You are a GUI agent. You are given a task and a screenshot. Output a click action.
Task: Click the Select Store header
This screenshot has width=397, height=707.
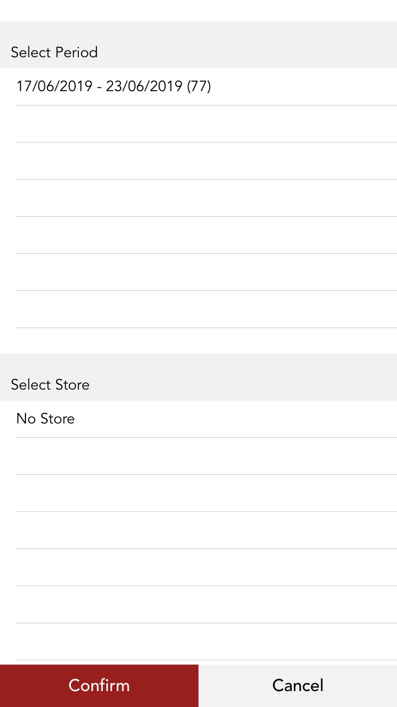coord(50,384)
